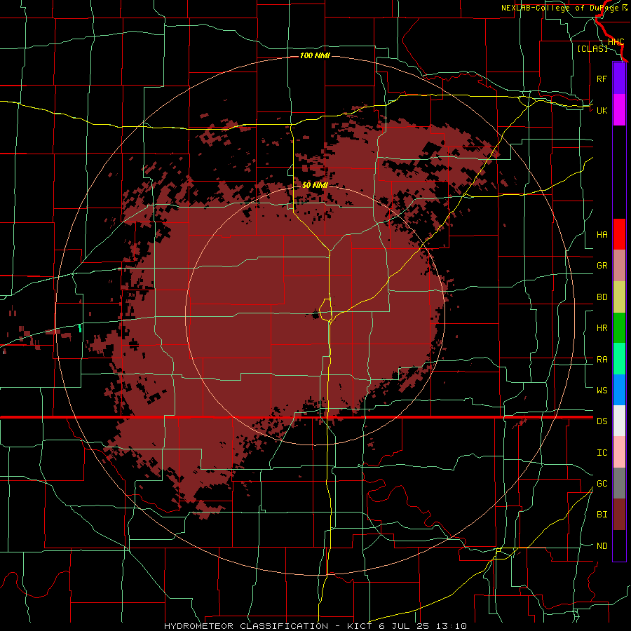Click the small green rain echo pixel
Screen dimensions: 631x631
[x=80, y=327]
